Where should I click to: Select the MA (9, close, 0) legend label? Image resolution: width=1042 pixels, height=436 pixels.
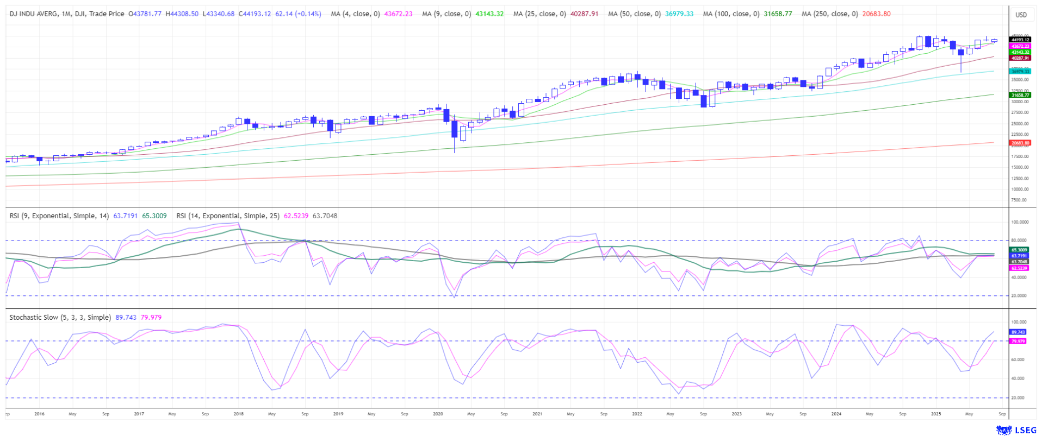point(446,14)
